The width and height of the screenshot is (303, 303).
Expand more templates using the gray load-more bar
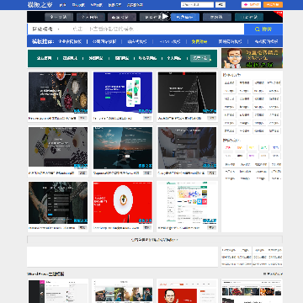pos(155,240)
